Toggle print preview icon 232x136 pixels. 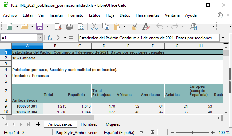pyautogui.click(x=81, y=27)
